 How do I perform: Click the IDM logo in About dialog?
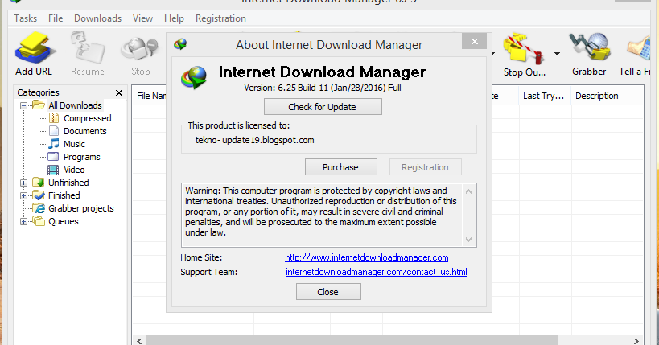pyautogui.click(x=194, y=78)
